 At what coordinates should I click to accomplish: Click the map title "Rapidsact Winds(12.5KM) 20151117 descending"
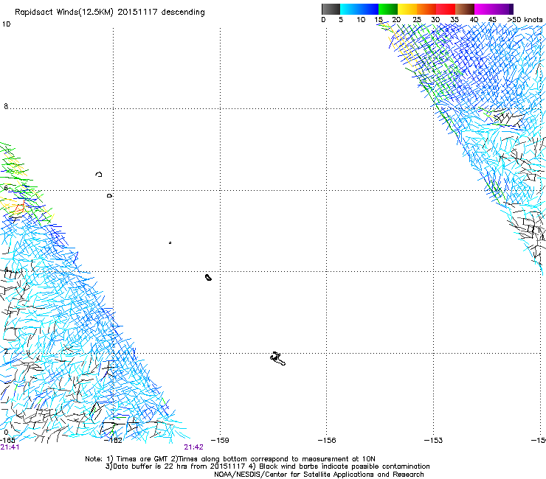tap(110, 13)
